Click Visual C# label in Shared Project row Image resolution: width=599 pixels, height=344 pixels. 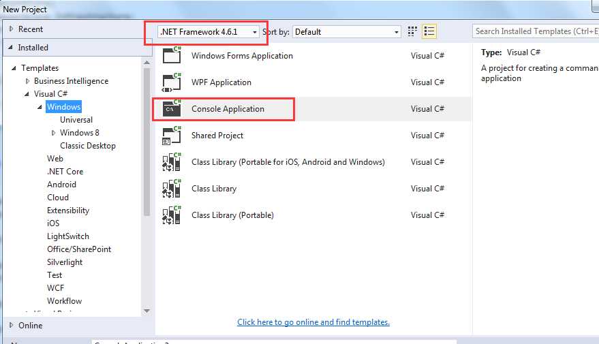(x=427, y=136)
